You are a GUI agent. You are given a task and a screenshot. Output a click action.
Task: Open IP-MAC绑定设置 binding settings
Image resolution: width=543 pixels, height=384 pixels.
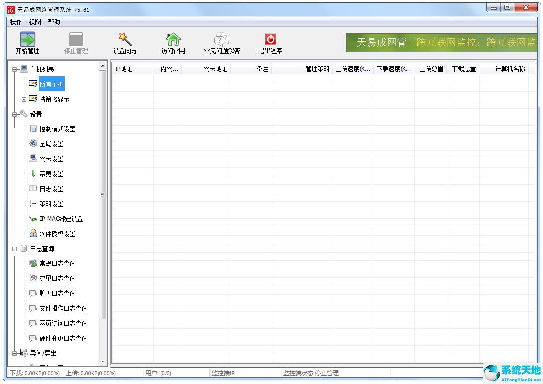click(x=61, y=218)
